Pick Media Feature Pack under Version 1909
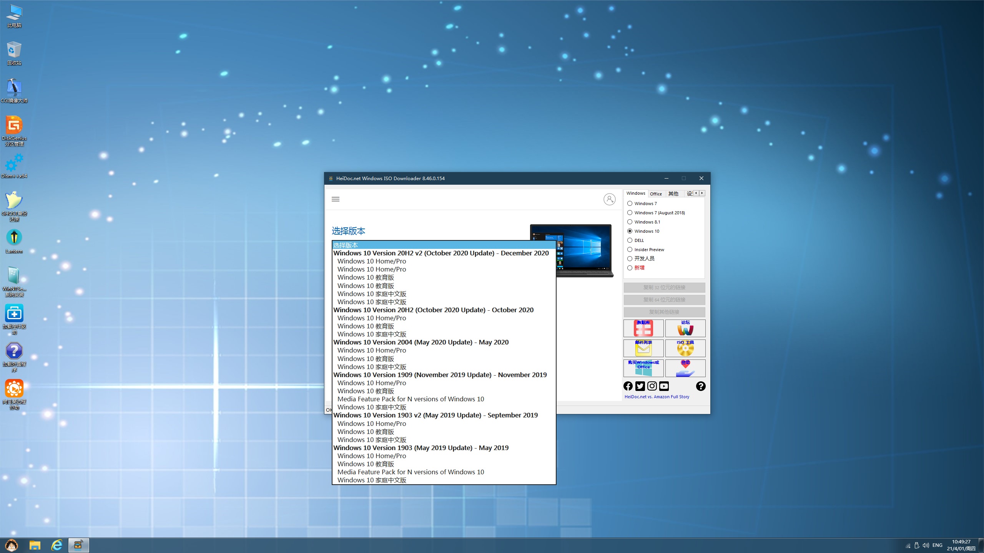Viewport: 984px width, 553px height. pos(444,399)
